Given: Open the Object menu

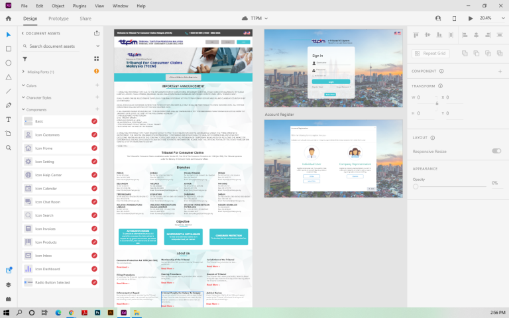Looking at the screenshot, I should point(58,5).
